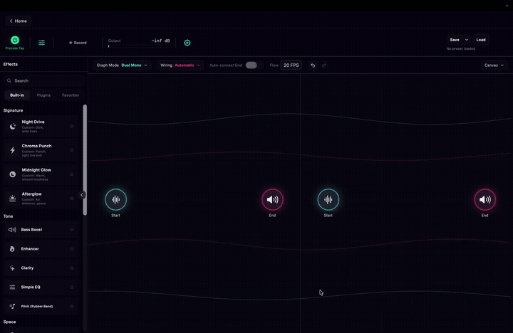Viewport: 513px width, 333px height.
Task: Favorite the Bass Boost effect star
Action: 72,230
